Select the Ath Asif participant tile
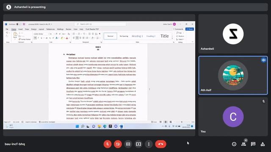Image resolution: width=271 pixels, height=152 pixels. tap(233, 75)
